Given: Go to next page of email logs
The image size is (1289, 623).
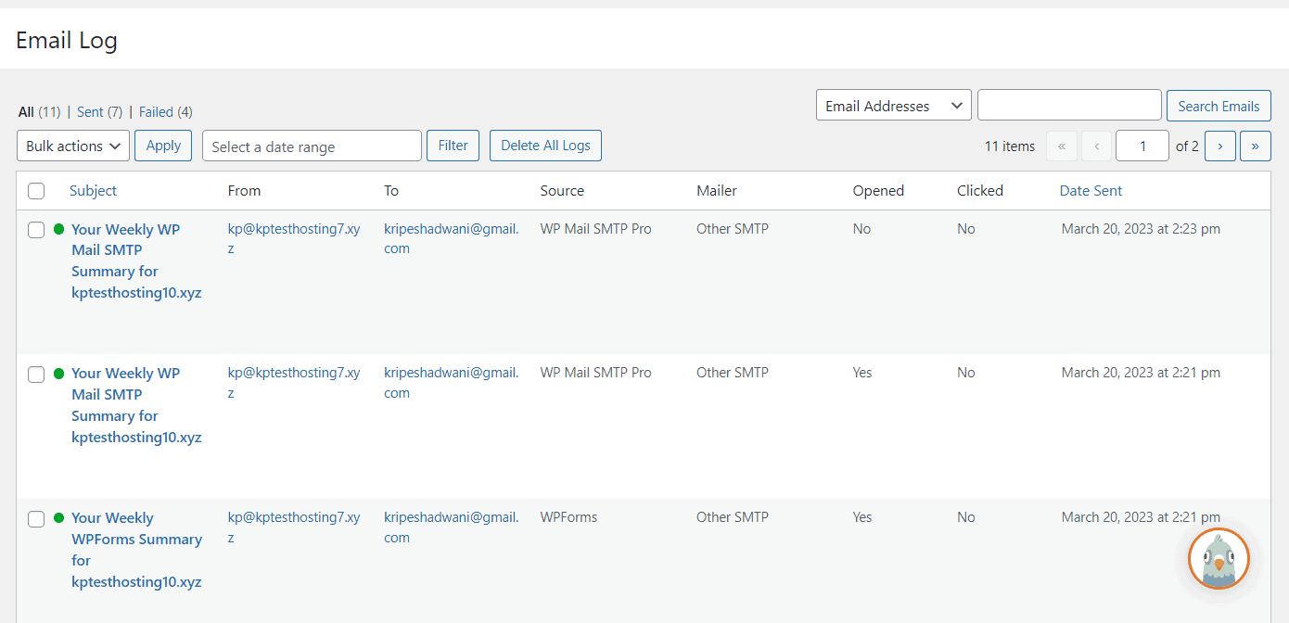Looking at the screenshot, I should [1219, 146].
